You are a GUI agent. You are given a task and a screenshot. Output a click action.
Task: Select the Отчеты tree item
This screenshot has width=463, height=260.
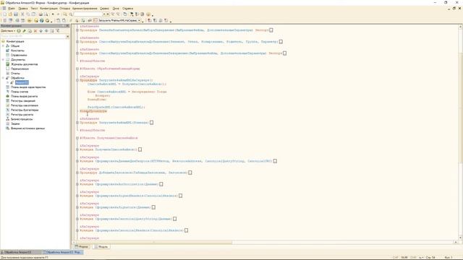coord(15,74)
